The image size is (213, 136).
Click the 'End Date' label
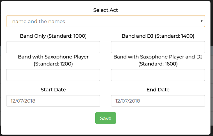158,90
